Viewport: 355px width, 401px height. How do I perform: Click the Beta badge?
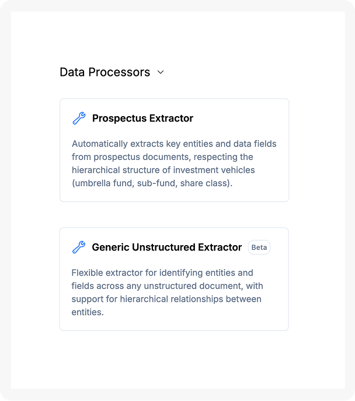pyautogui.click(x=259, y=247)
